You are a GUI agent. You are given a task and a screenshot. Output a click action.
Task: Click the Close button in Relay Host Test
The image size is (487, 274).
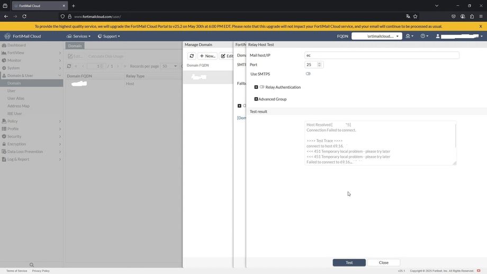pyautogui.click(x=384, y=262)
